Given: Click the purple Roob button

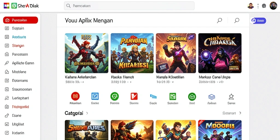Looking at the screenshot, I should [x=258, y=21].
